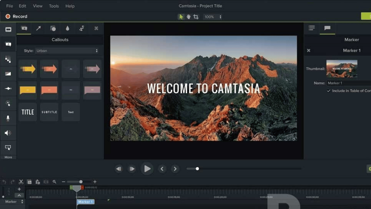Select the hand pan tool
This screenshot has width=371, height=209.
pyautogui.click(x=188, y=17)
